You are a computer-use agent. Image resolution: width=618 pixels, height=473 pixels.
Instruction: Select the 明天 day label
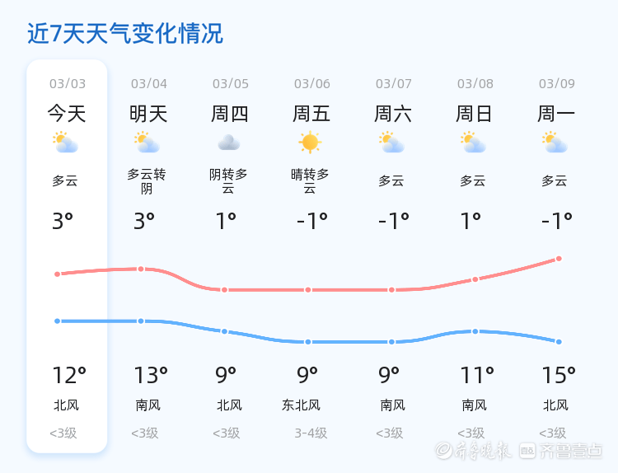tap(148, 113)
